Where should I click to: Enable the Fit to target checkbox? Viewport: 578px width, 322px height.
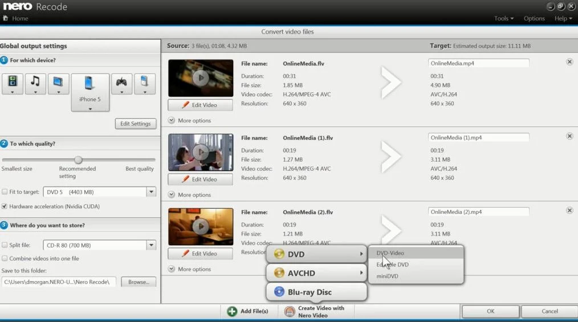pos(5,192)
